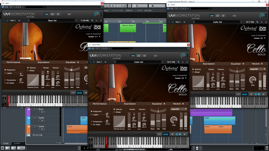Click edit gears icon beside 18.77 MB in Chelo Melo
Viewport: 269px width, 151px height.
coord(179,62)
